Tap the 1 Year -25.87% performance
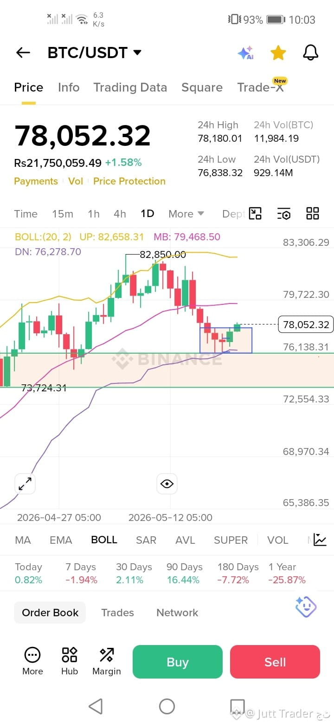Viewport: 334px width, 725px height. coord(287,573)
